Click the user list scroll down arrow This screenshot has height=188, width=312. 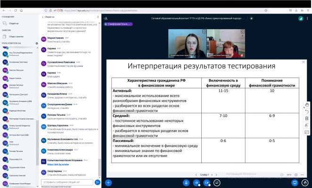(x=37, y=186)
